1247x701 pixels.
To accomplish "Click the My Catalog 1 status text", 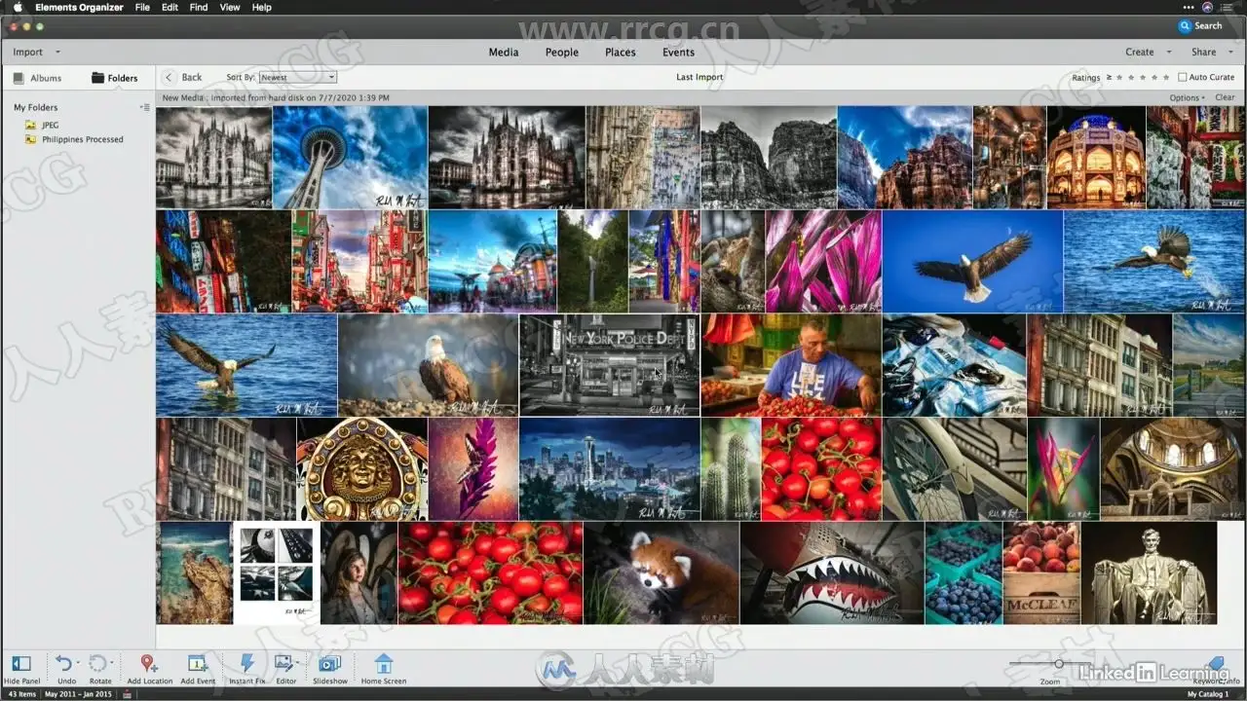I will [x=1208, y=694].
